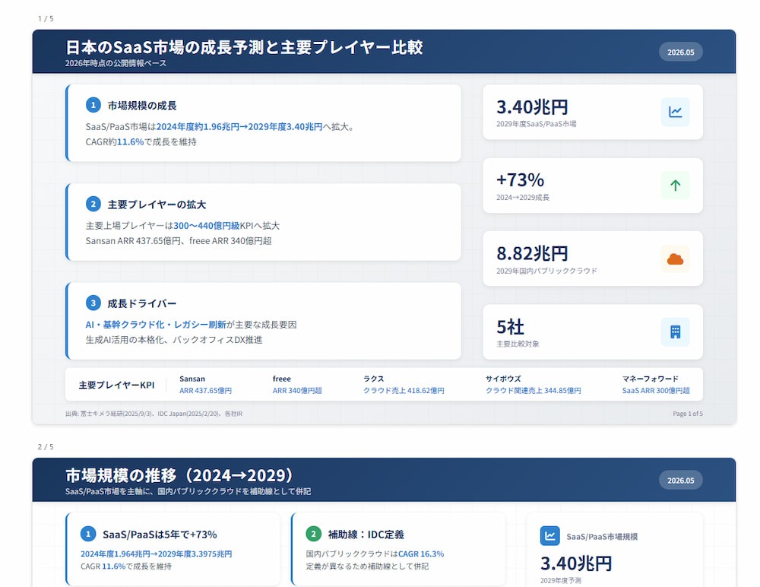760x587 pixels.
Task: Click the number 1 badge beside SaaS/PaaSは5年で+73%
Action: click(x=87, y=534)
